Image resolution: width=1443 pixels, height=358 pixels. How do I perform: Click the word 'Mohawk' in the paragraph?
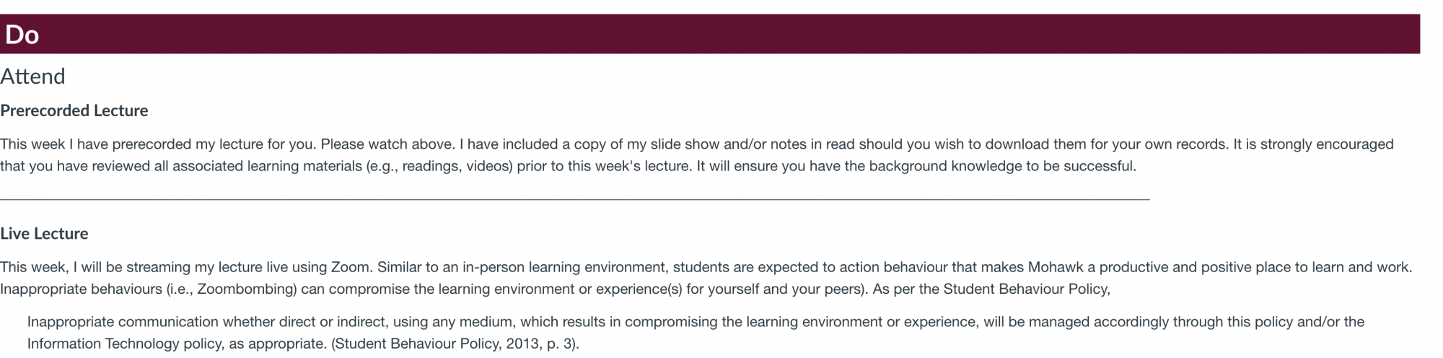point(1056,267)
